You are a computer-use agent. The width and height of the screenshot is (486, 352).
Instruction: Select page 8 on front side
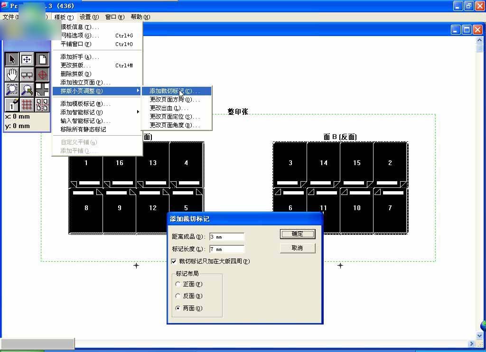pyautogui.click(x=86, y=210)
